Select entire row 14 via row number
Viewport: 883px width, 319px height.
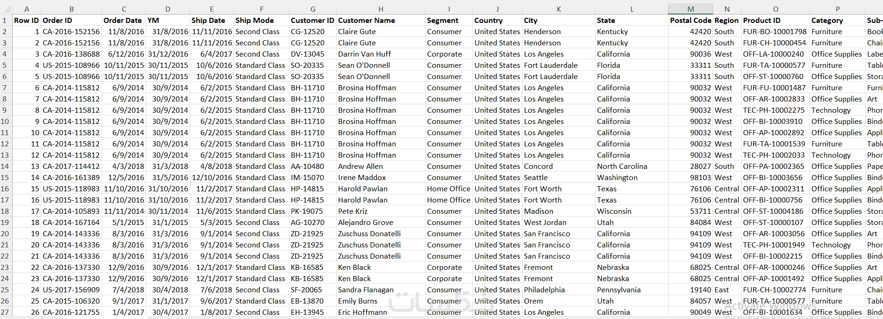tap(5, 166)
